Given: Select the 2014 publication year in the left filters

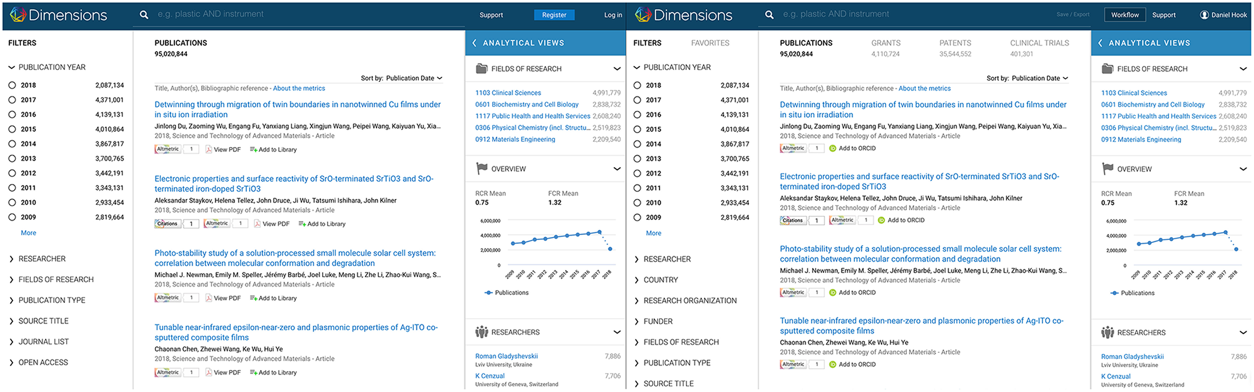Looking at the screenshot, I should [12, 144].
